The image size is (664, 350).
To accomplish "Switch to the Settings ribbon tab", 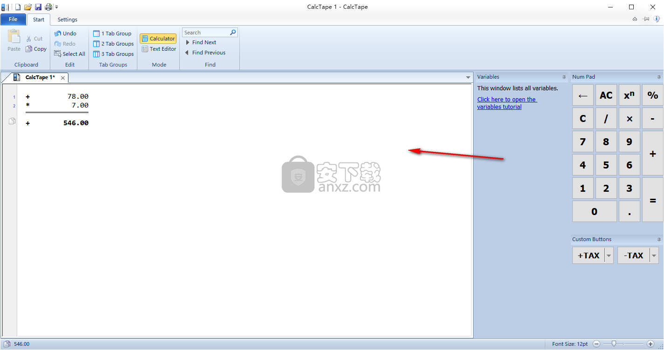I will (68, 20).
